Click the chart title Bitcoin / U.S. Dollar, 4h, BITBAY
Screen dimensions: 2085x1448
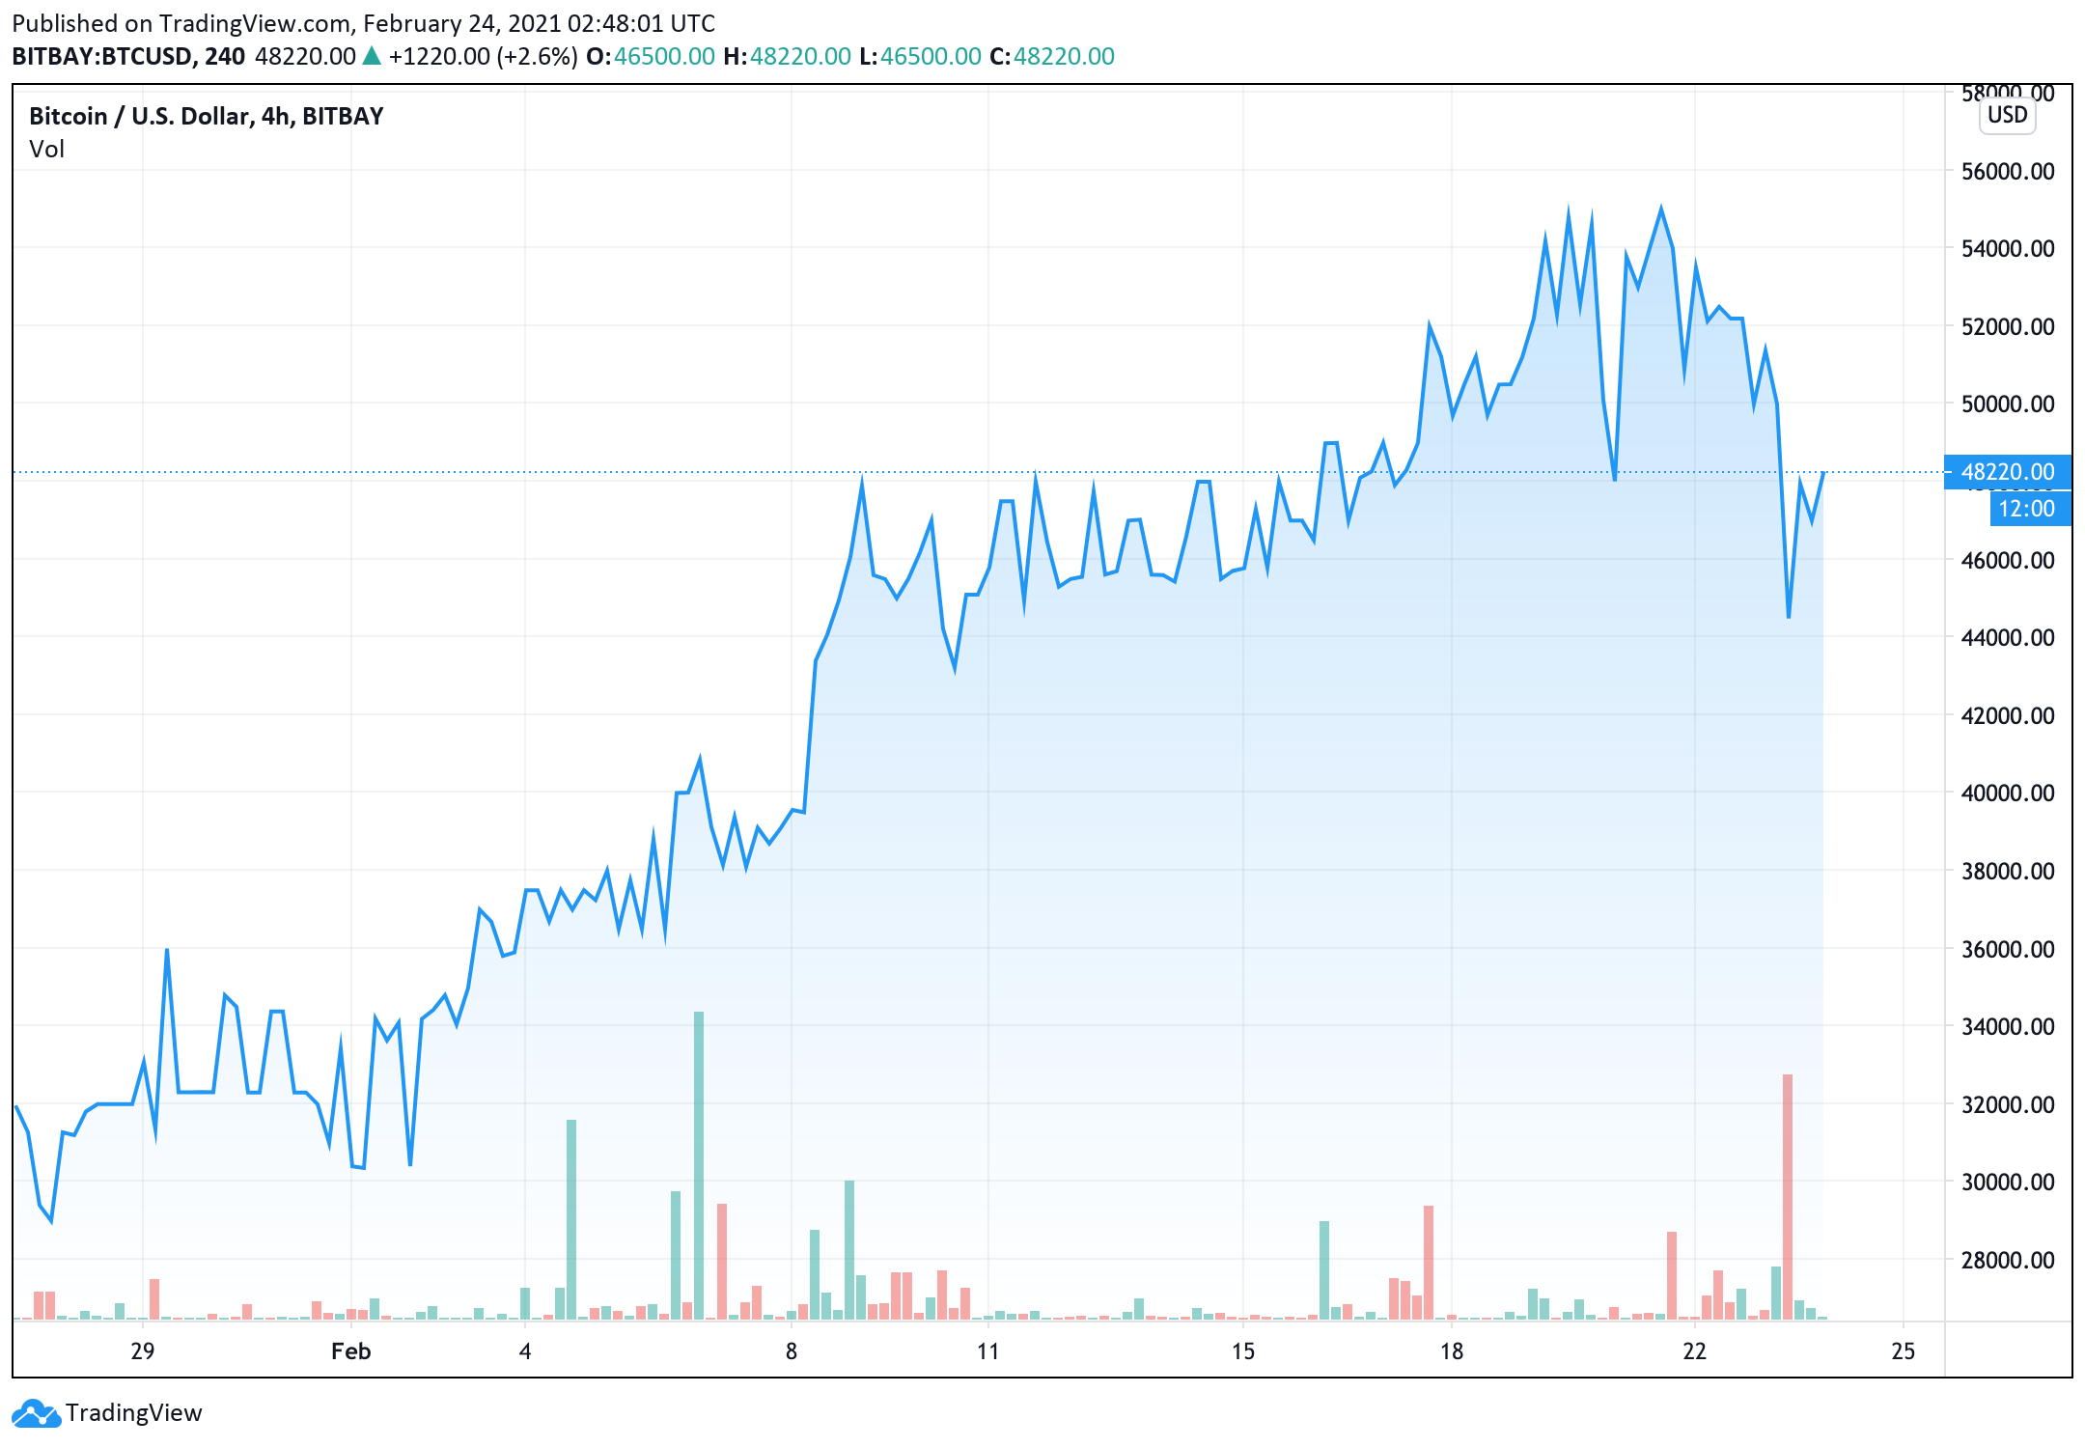[206, 117]
